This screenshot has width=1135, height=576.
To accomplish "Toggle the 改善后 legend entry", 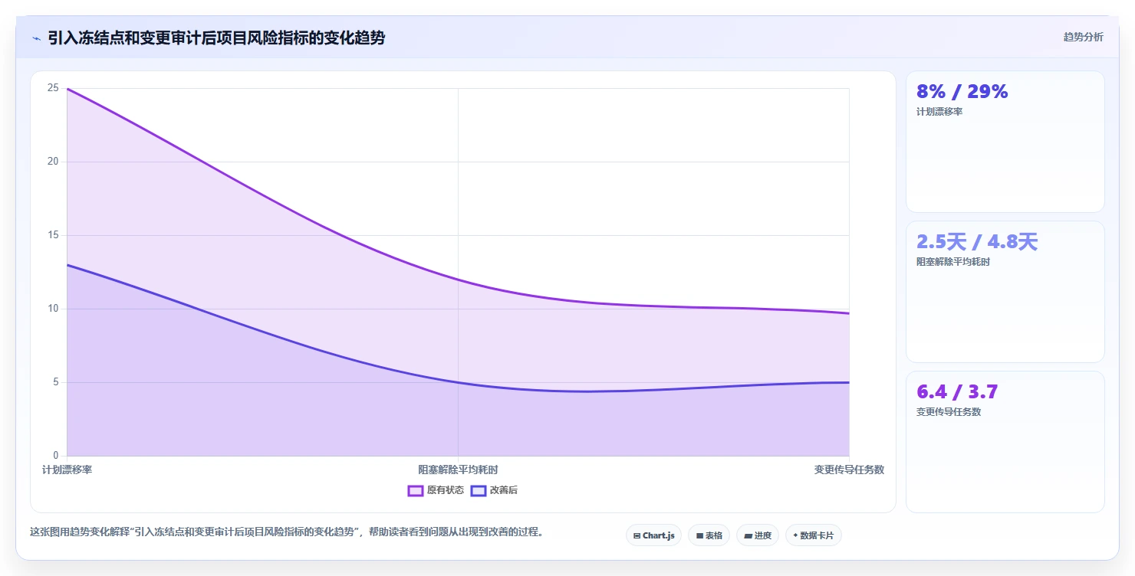I will point(494,490).
